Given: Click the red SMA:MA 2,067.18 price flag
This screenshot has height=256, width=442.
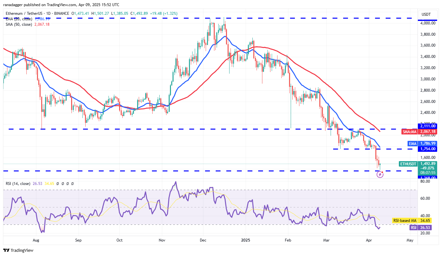Looking at the screenshot, I should click(x=409, y=132).
